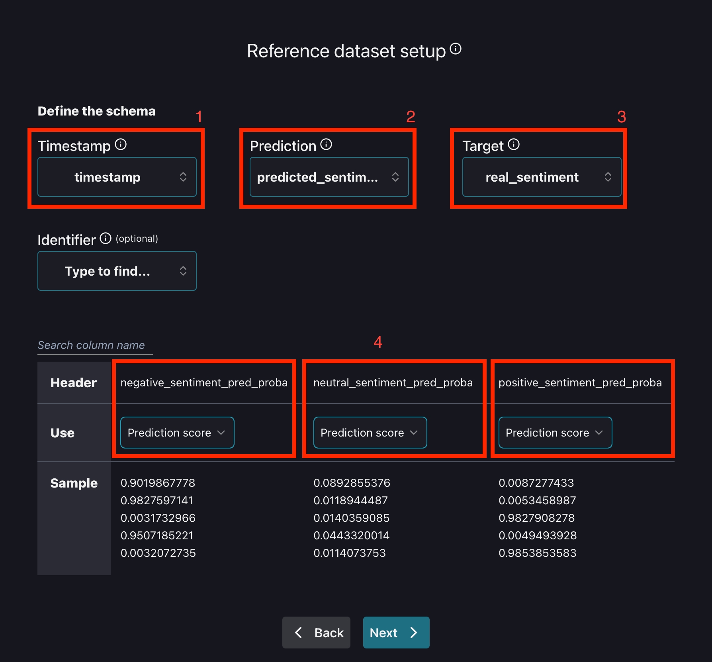This screenshot has height=662, width=712.
Task: Click up-down arrows in Target selector
Action: [x=608, y=177]
